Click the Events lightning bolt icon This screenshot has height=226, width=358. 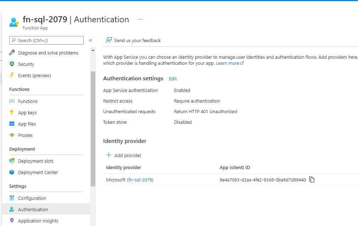click(12, 75)
